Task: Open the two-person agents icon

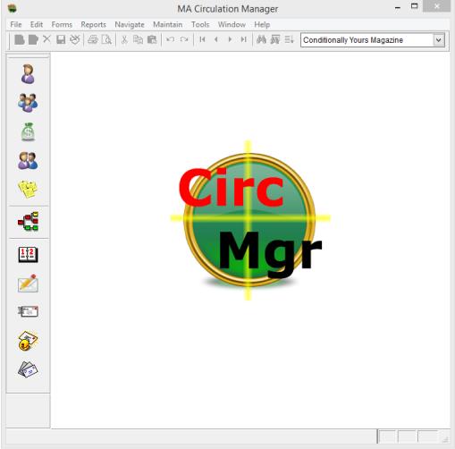Action: [28, 161]
